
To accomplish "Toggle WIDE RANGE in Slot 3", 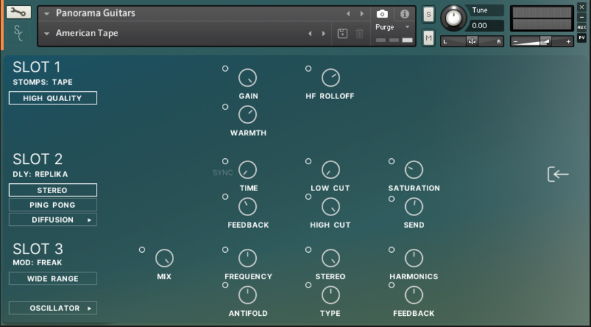I will coord(53,278).
